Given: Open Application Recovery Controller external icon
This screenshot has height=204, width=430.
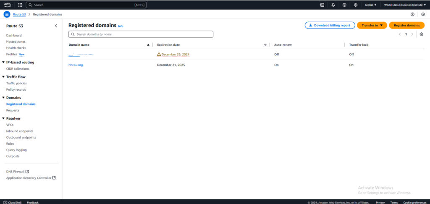Looking at the screenshot, I should tap(54, 178).
